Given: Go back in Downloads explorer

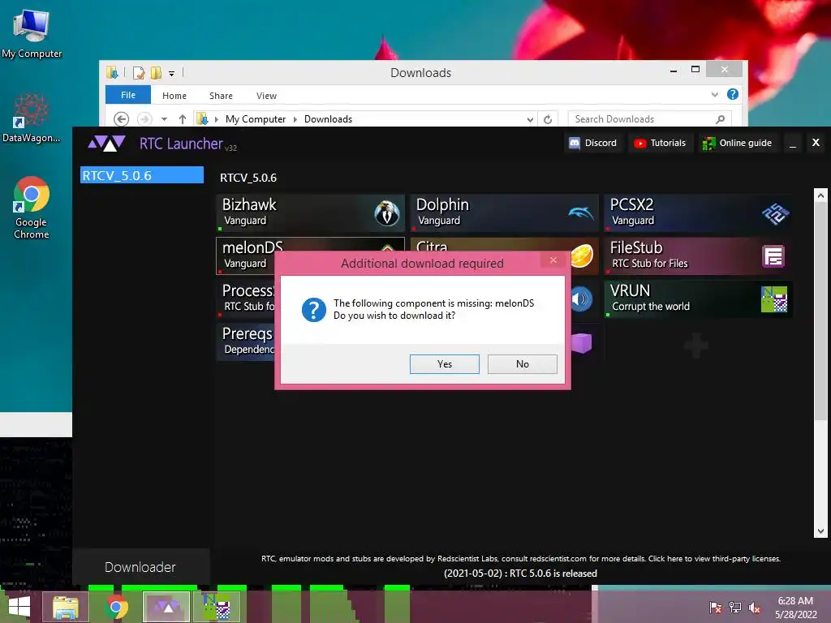Looking at the screenshot, I should [x=122, y=119].
